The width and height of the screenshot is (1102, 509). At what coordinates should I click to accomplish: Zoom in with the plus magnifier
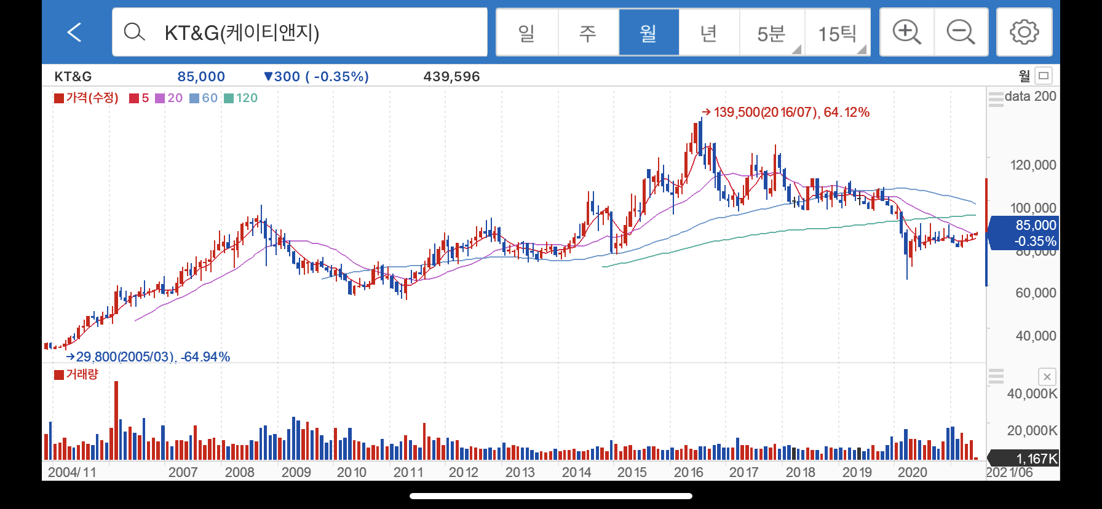point(907,32)
